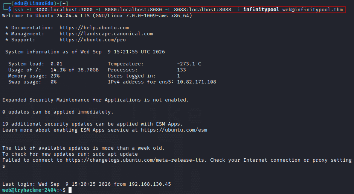
Task: Click the terminal cursor at the web@tryhackme-2404 prompt
Action: [x=70, y=190]
